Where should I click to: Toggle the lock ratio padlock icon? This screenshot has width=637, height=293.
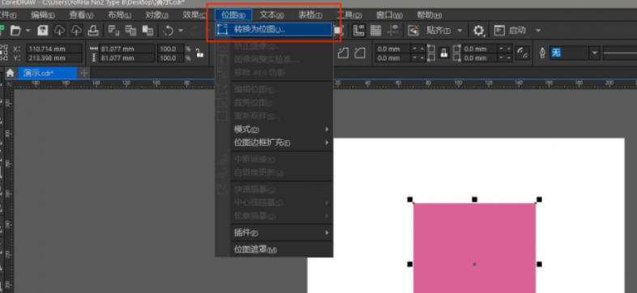pos(199,53)
